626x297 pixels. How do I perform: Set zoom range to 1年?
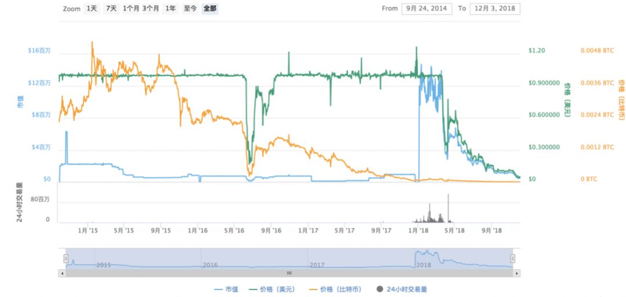(170, 8)
